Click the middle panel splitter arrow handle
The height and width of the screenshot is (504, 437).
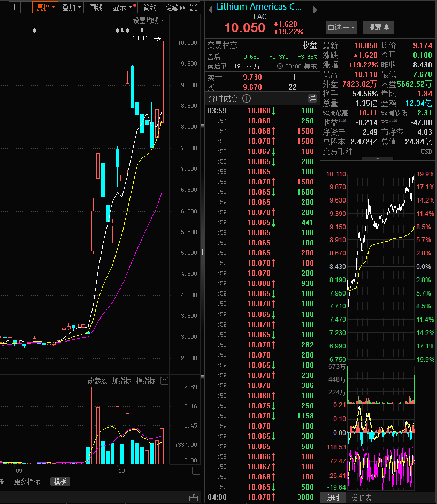tap(202, 251)
